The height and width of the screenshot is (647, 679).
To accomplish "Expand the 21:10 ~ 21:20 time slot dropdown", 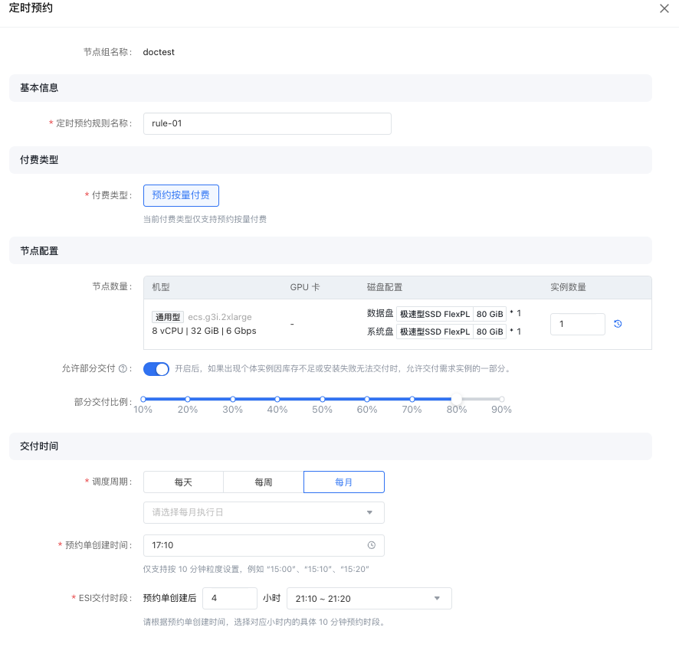I will click(x=369, y=599).
